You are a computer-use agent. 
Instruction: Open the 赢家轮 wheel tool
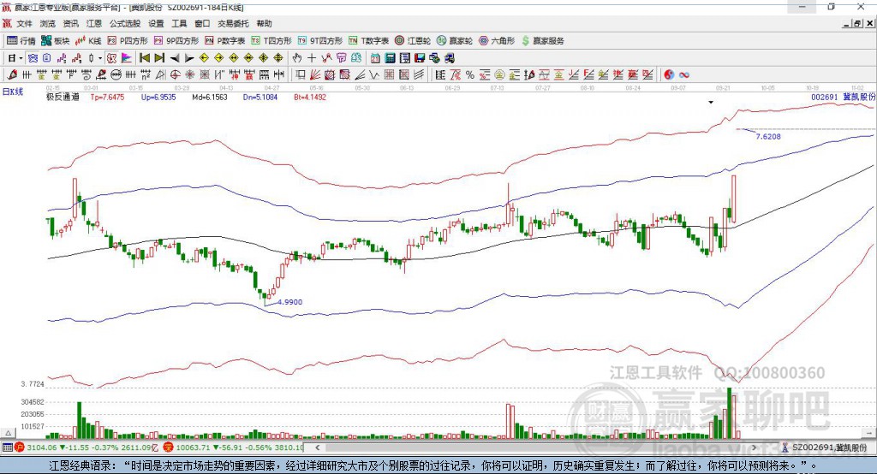pos(455,41)
